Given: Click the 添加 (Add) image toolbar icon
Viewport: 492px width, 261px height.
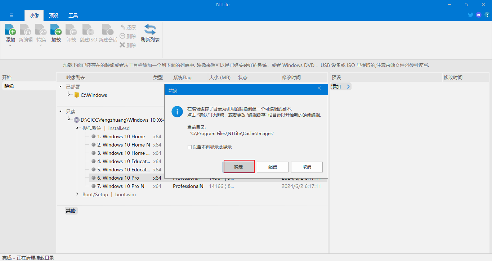Looking at the screenshot, I should (x=10, y=30).
